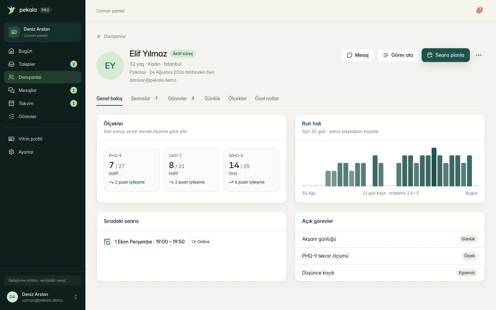496x310 pixels.
Task: Click the Mesaj button
Action: [358, 55]
